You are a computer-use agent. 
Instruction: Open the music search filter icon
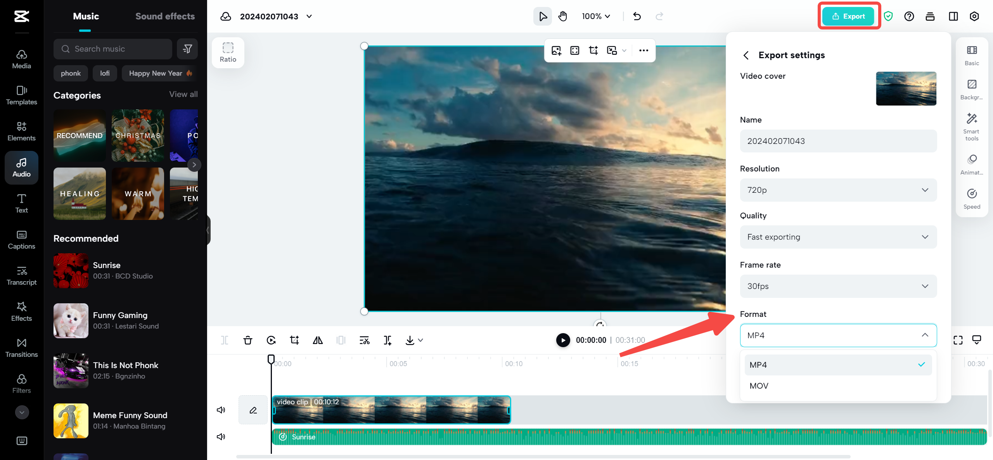187,48
